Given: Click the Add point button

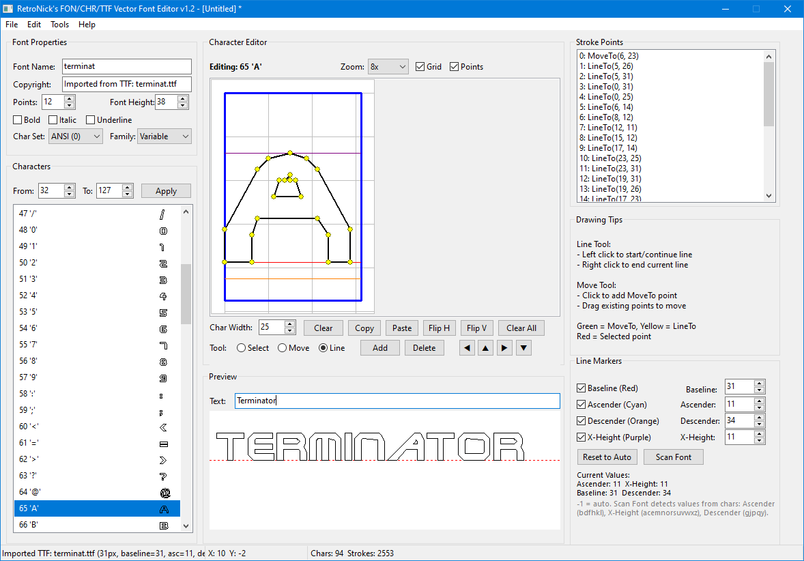Looking at the screenshot, I should tap(380, 347).
